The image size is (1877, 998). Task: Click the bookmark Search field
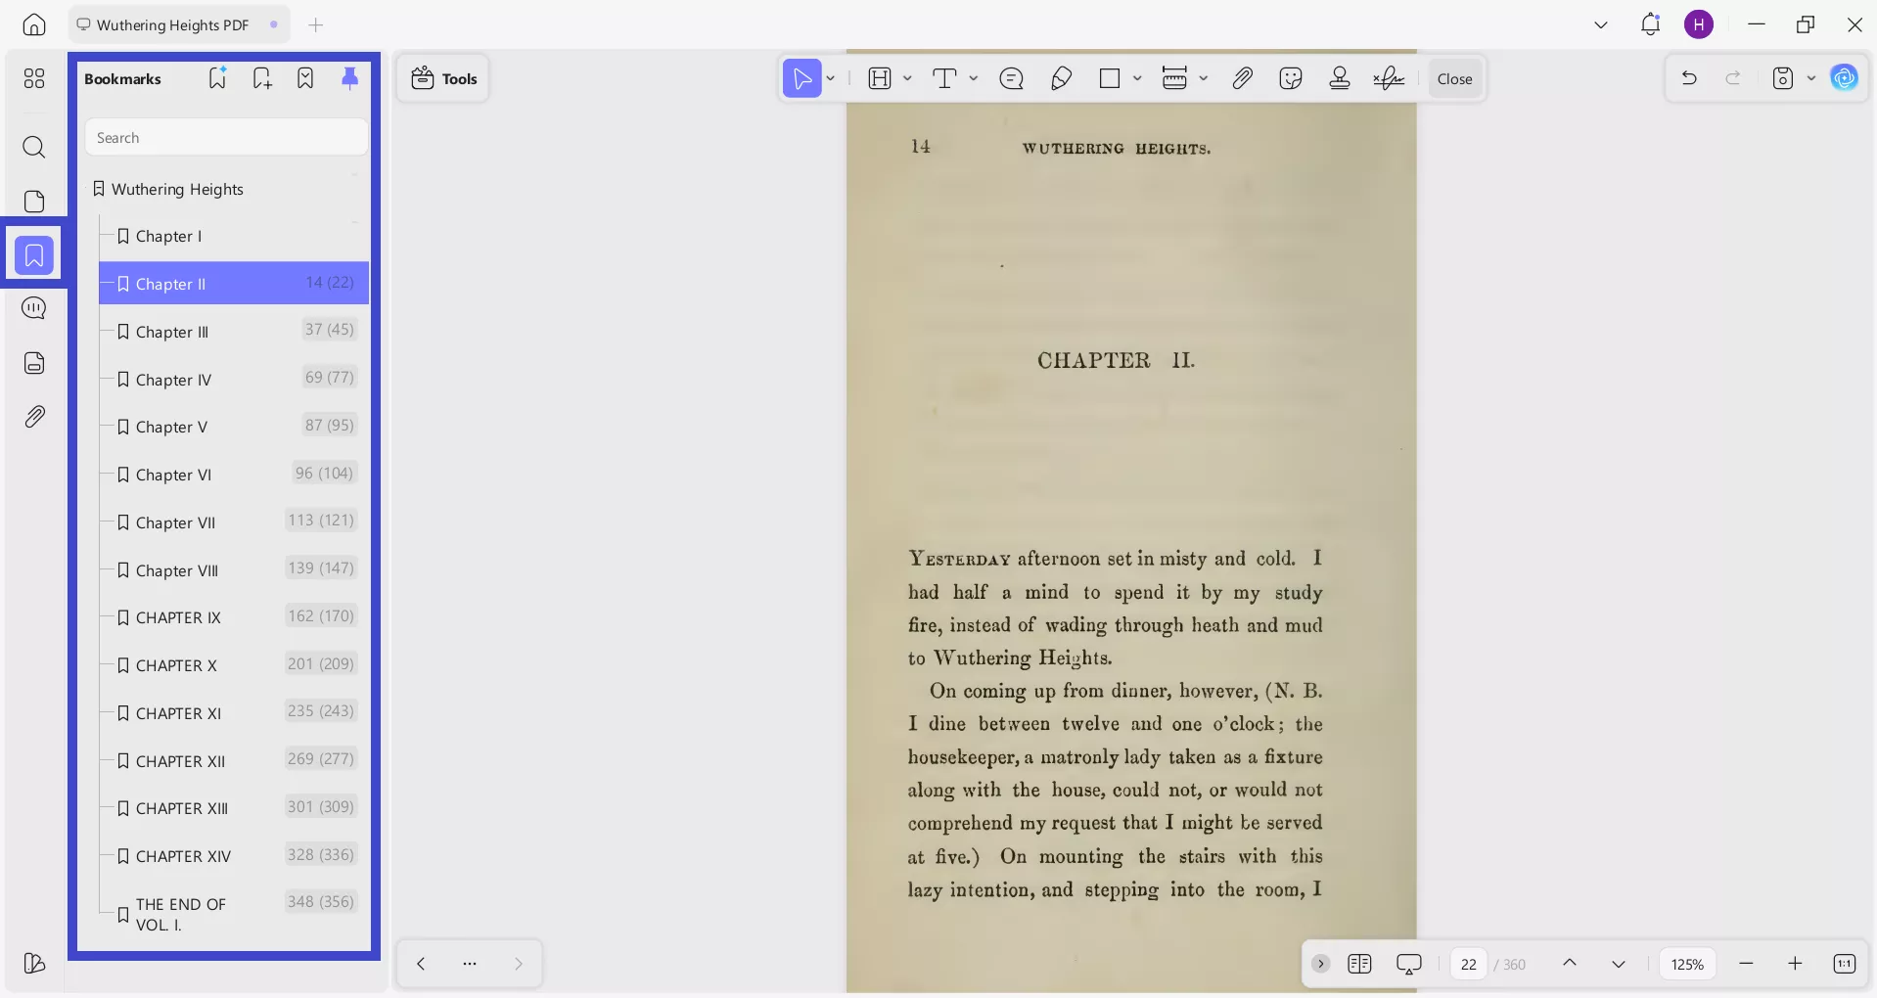226,138
